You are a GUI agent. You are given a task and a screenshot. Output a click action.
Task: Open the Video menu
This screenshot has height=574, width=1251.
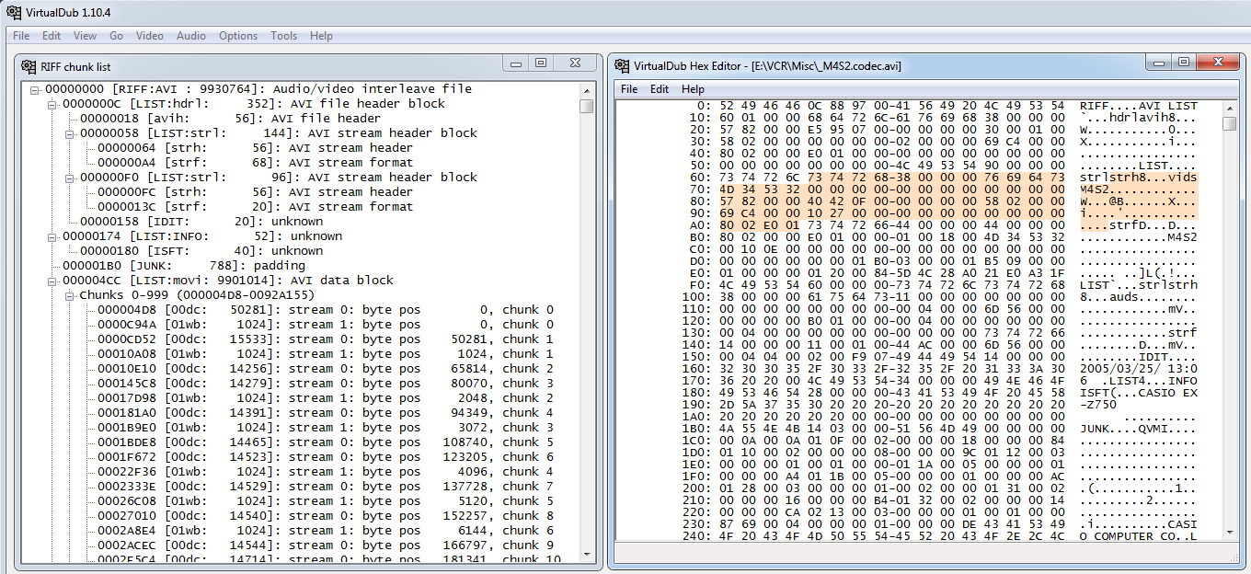(x=149, y=36)
